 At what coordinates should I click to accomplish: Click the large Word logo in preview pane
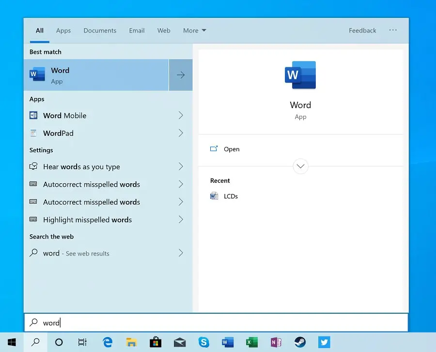pyautogui.click(x=300, y=75)
